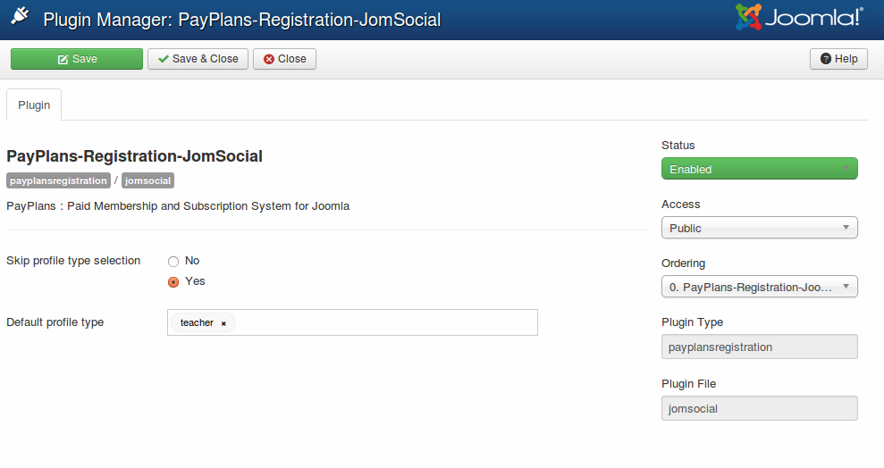Click the plug icon in the header
Image resolution: width=884 pixels, height=468 pixels.
point(21,16)
